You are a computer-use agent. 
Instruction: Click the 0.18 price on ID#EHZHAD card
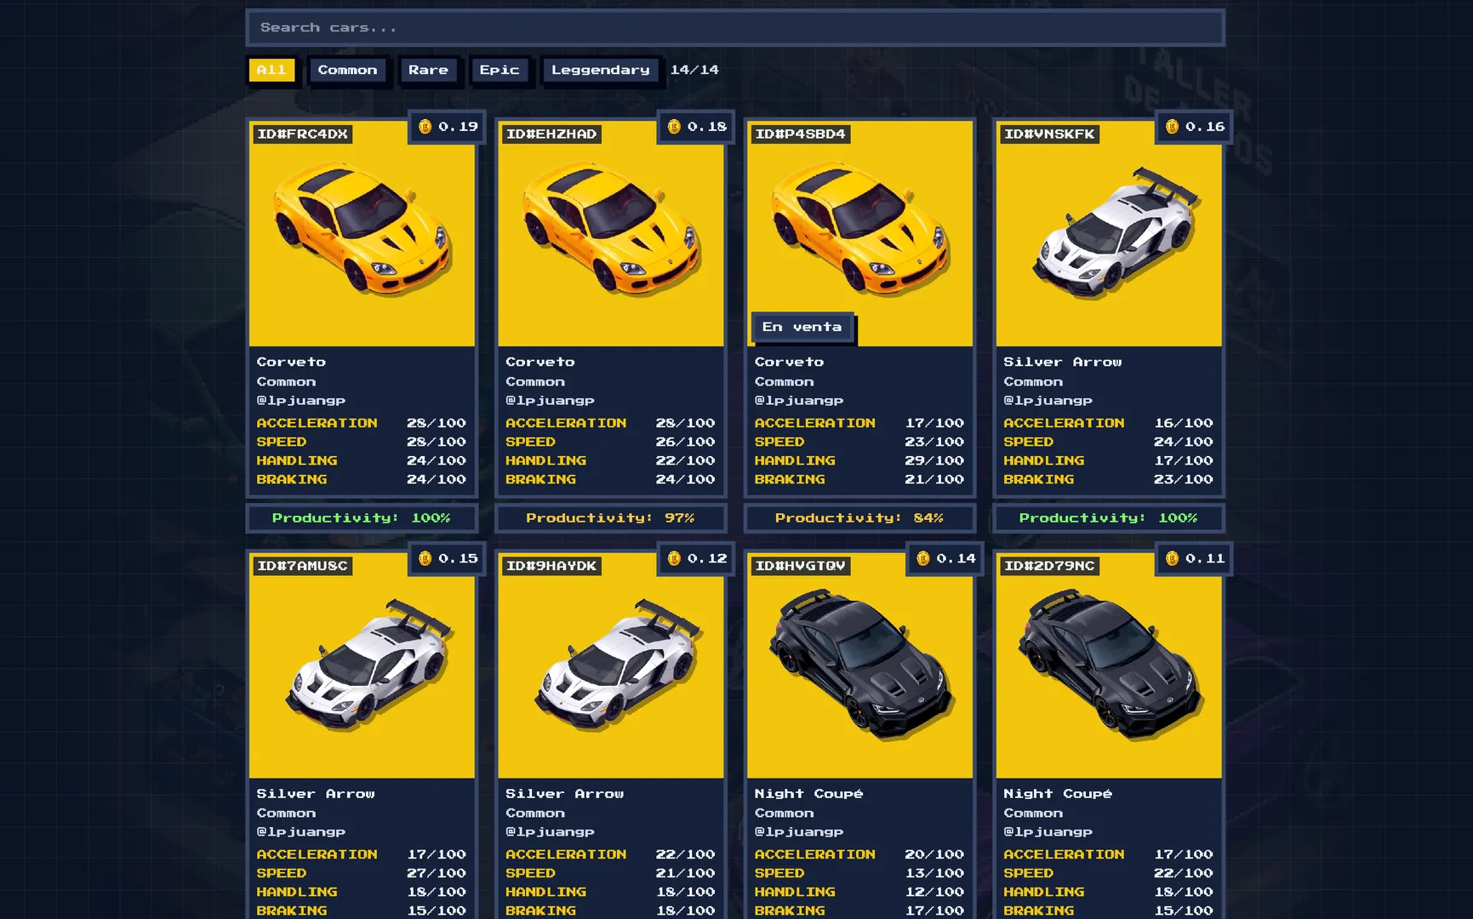pyautogui.click(x=707, y=127)
